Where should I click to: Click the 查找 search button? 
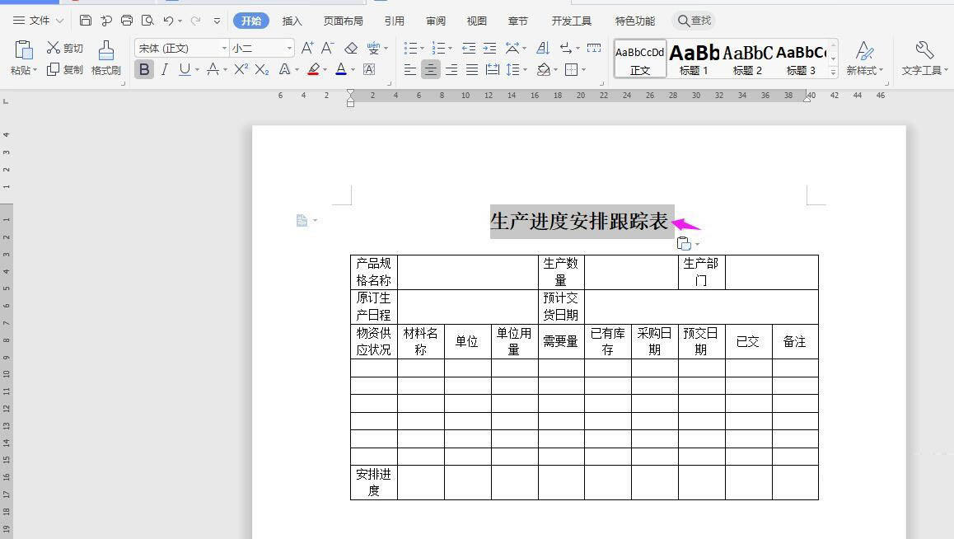click(x=694, y=21)
